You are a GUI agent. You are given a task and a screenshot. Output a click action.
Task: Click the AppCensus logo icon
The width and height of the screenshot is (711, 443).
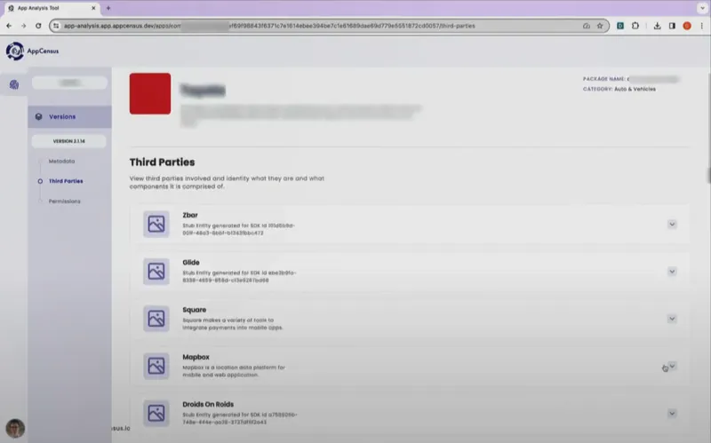pos(14,51)
